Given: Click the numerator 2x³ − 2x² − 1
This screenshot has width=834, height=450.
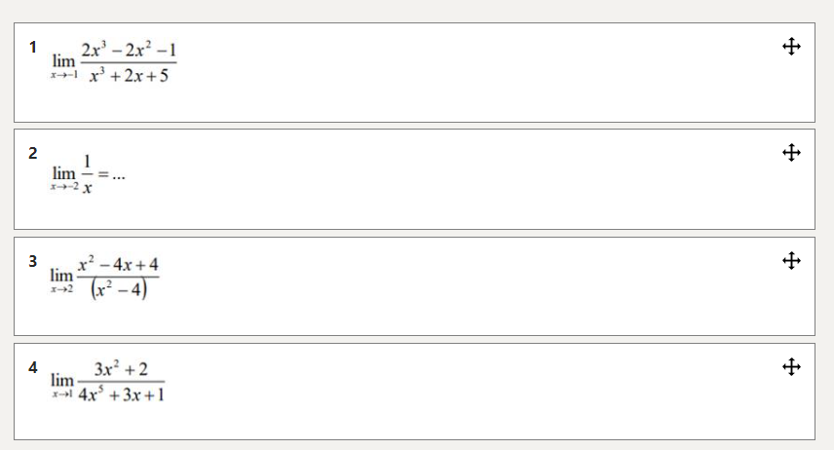Looking at the screenshot, I should [128, 50].
